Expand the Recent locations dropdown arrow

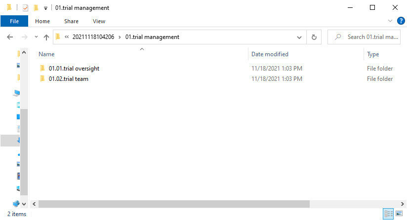(x=36, y=37)
